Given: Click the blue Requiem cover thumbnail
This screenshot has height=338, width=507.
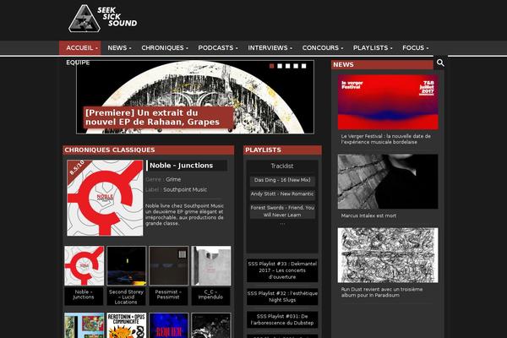Looking at the screenshot, I should pos(169,325).
